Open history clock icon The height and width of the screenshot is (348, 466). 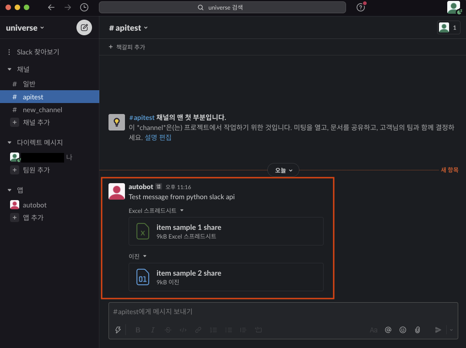(x=84, y=7)
